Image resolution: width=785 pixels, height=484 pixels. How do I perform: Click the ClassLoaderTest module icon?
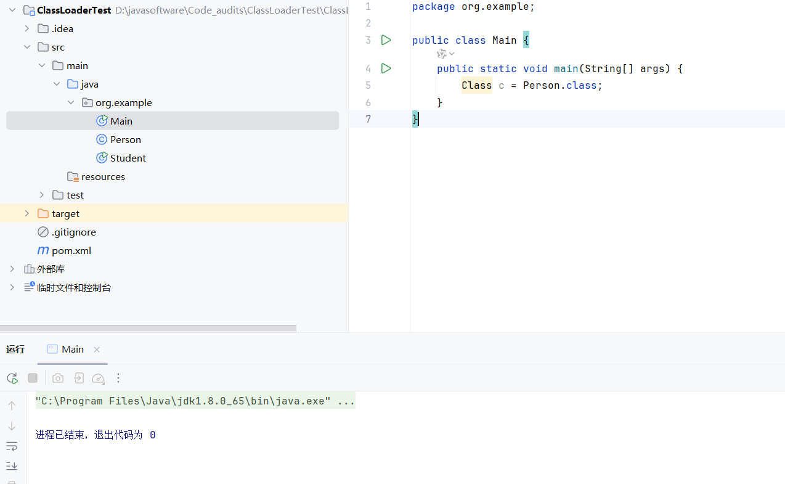(29, 10)
